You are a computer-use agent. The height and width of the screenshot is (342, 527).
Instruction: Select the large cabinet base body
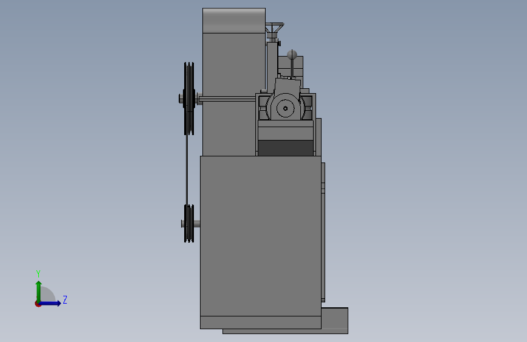coord(261,236)
